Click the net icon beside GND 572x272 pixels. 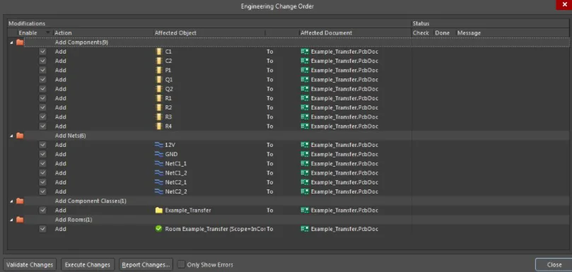click(x=158, y=154)
